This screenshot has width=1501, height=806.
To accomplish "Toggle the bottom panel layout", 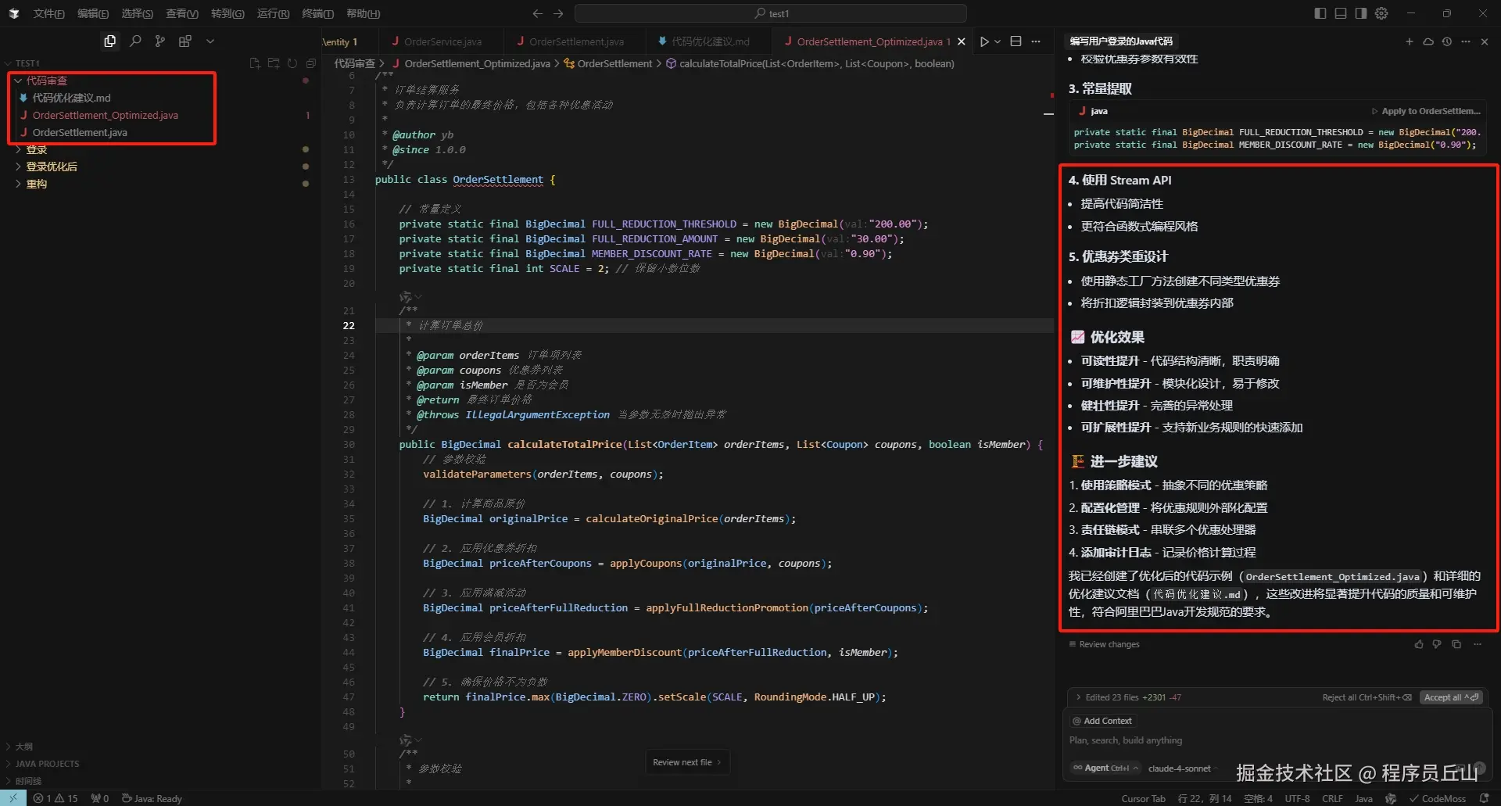I will [x=1341, y=13].
